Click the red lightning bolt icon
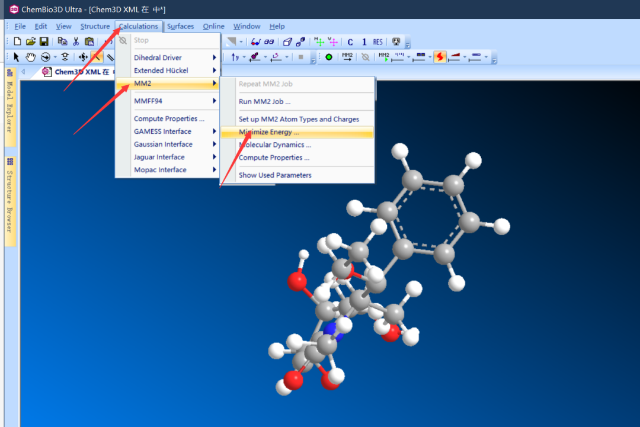The image size is (640, 427). [440, 57]
